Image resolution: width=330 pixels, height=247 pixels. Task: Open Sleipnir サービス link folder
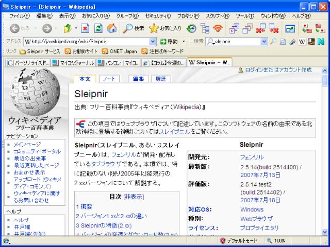(x=40, y=51)
